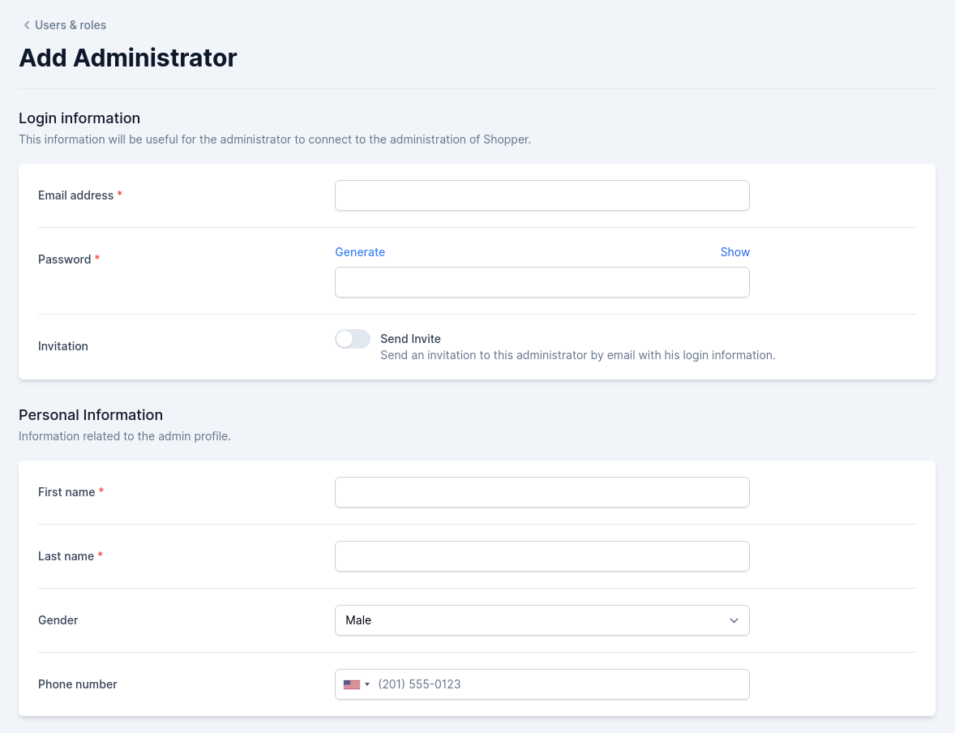Open the Gender dropdown showing Male
This screenshot has height=733, width=955.
tap(542, 620)
